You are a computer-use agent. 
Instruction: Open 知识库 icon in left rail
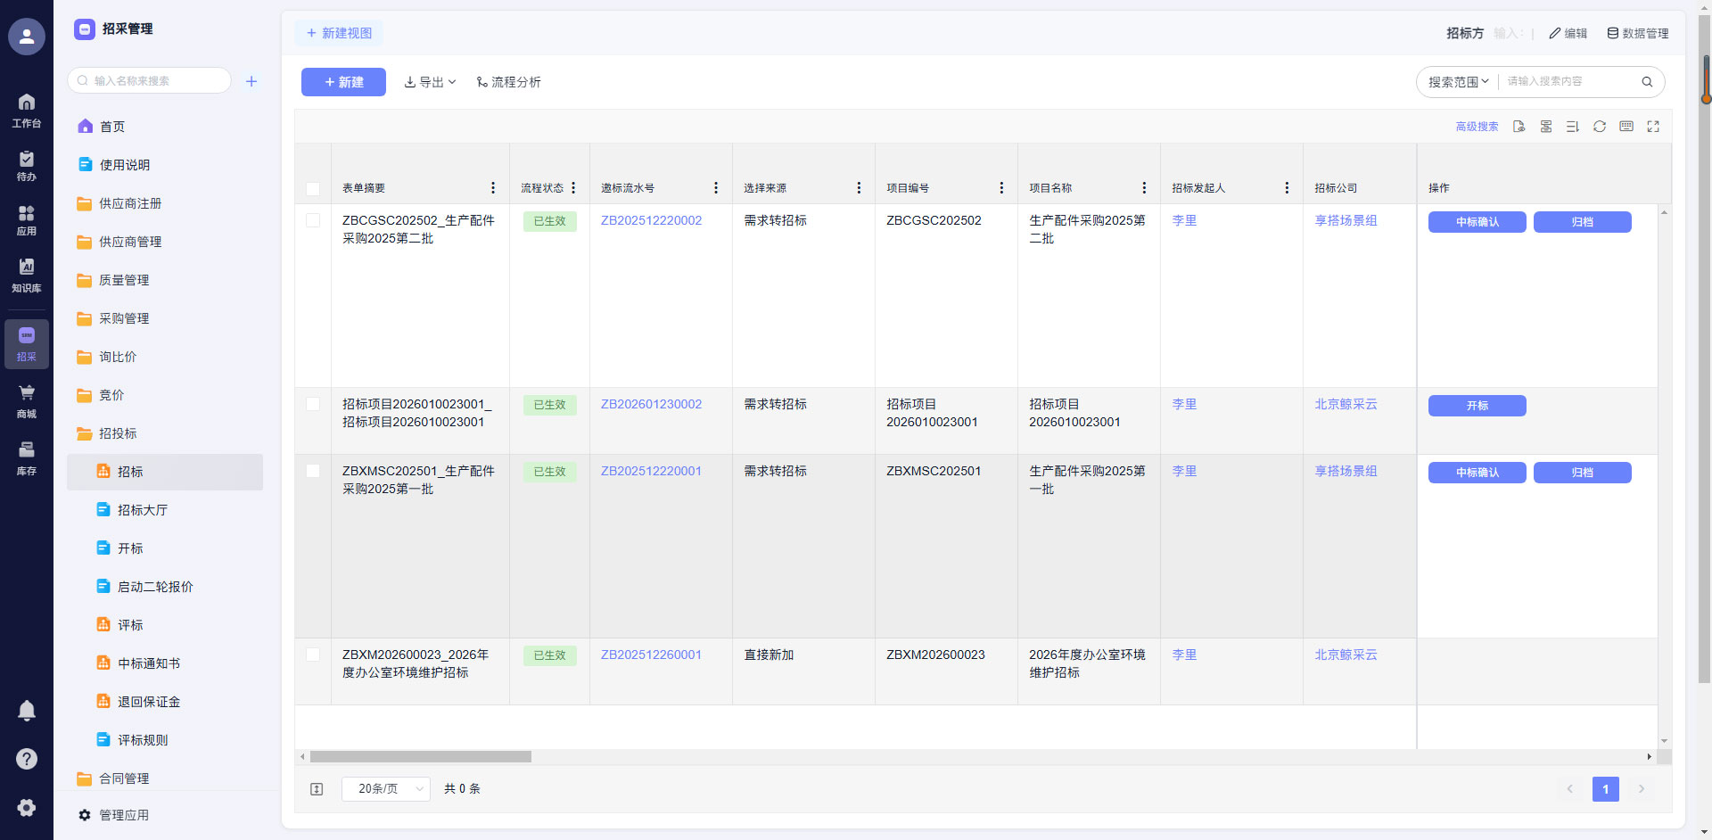point(27,275)
